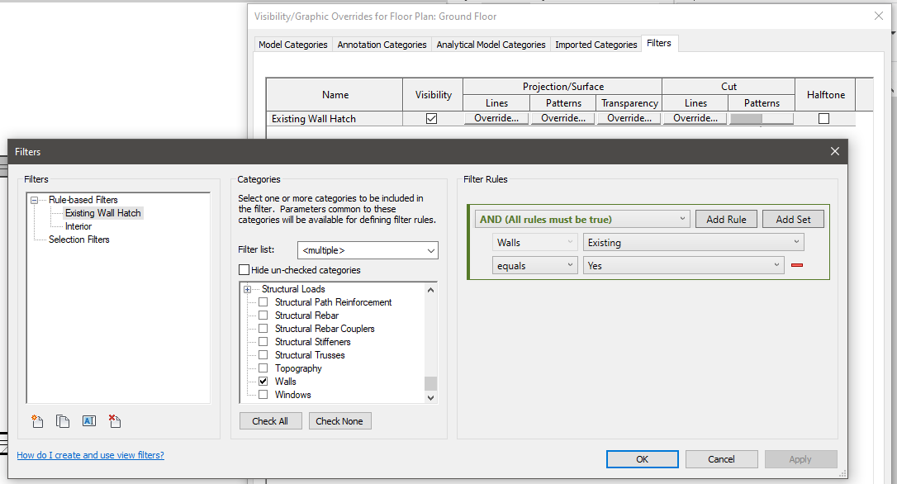Click the New filter icon
This screenshot has height=484, width=897.
point(37,421)
